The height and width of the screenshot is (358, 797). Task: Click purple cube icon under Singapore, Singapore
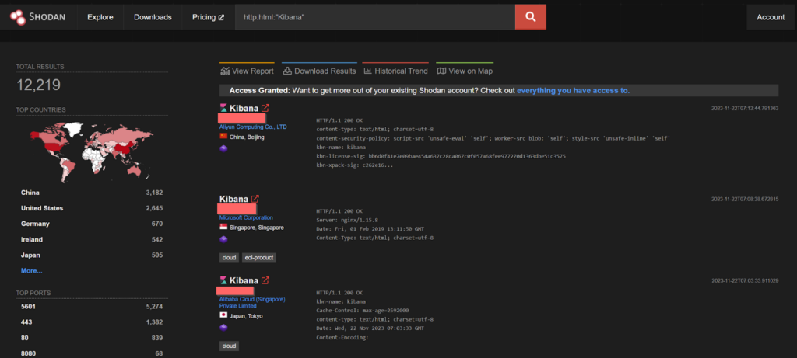point(223,239)
